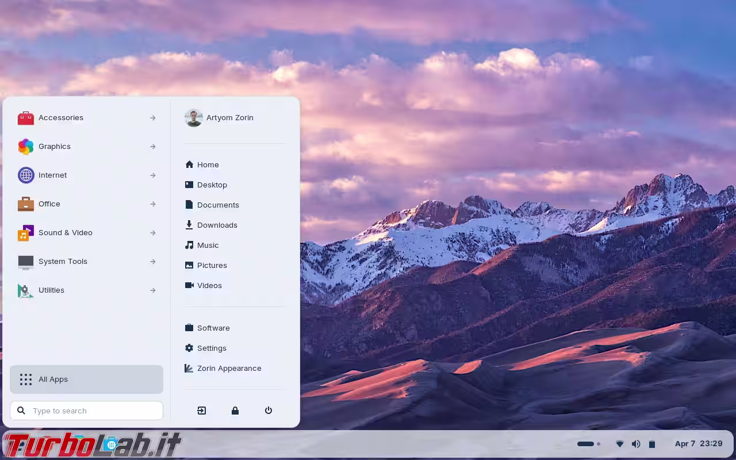736x460 pixels.
Task: Lock the screen with the padlock icon
Action: (235, 411)
